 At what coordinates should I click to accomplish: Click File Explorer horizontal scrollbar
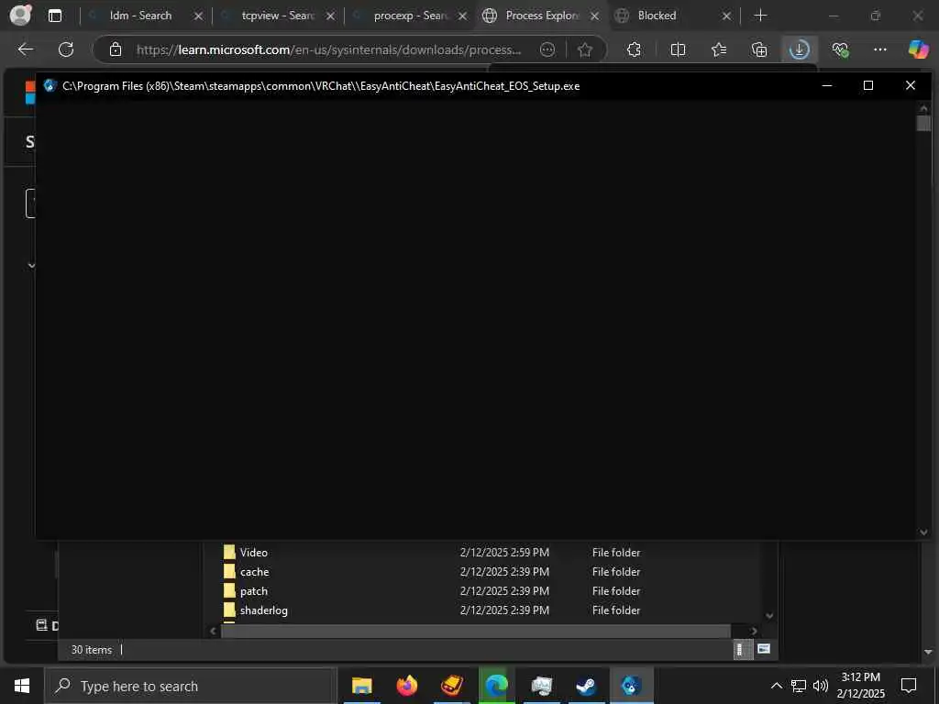pos(476,631)
